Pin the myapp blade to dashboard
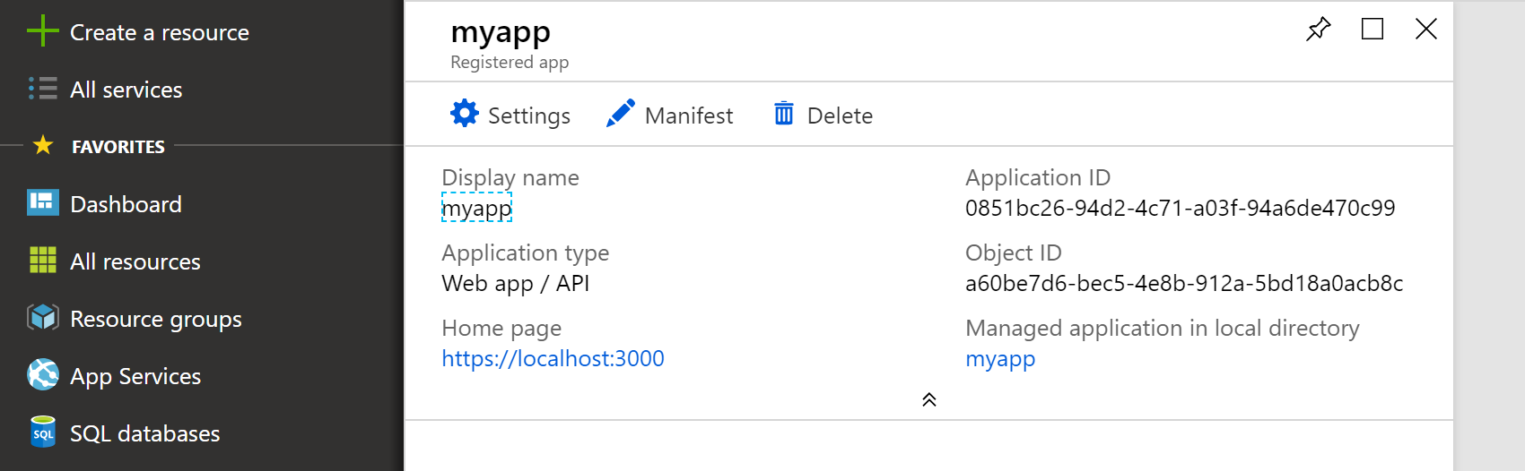This screenshot has height=471, width=1525. [x=1319, y=29]
